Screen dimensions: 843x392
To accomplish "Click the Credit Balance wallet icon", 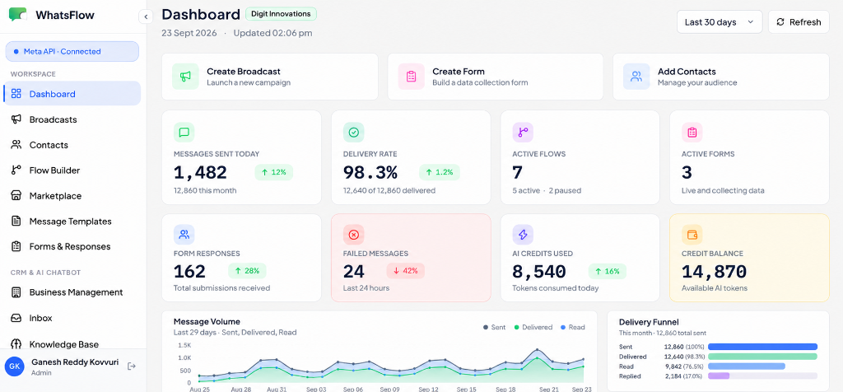I will pyautogui.click(x=692, y=235).
